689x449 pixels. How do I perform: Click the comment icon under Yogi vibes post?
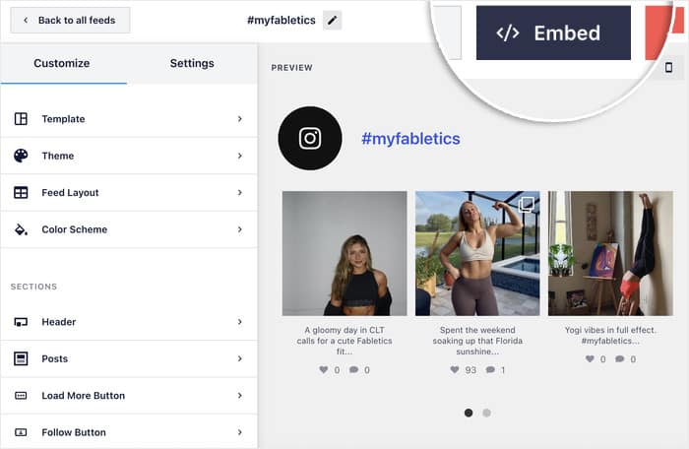coord(619,358)
